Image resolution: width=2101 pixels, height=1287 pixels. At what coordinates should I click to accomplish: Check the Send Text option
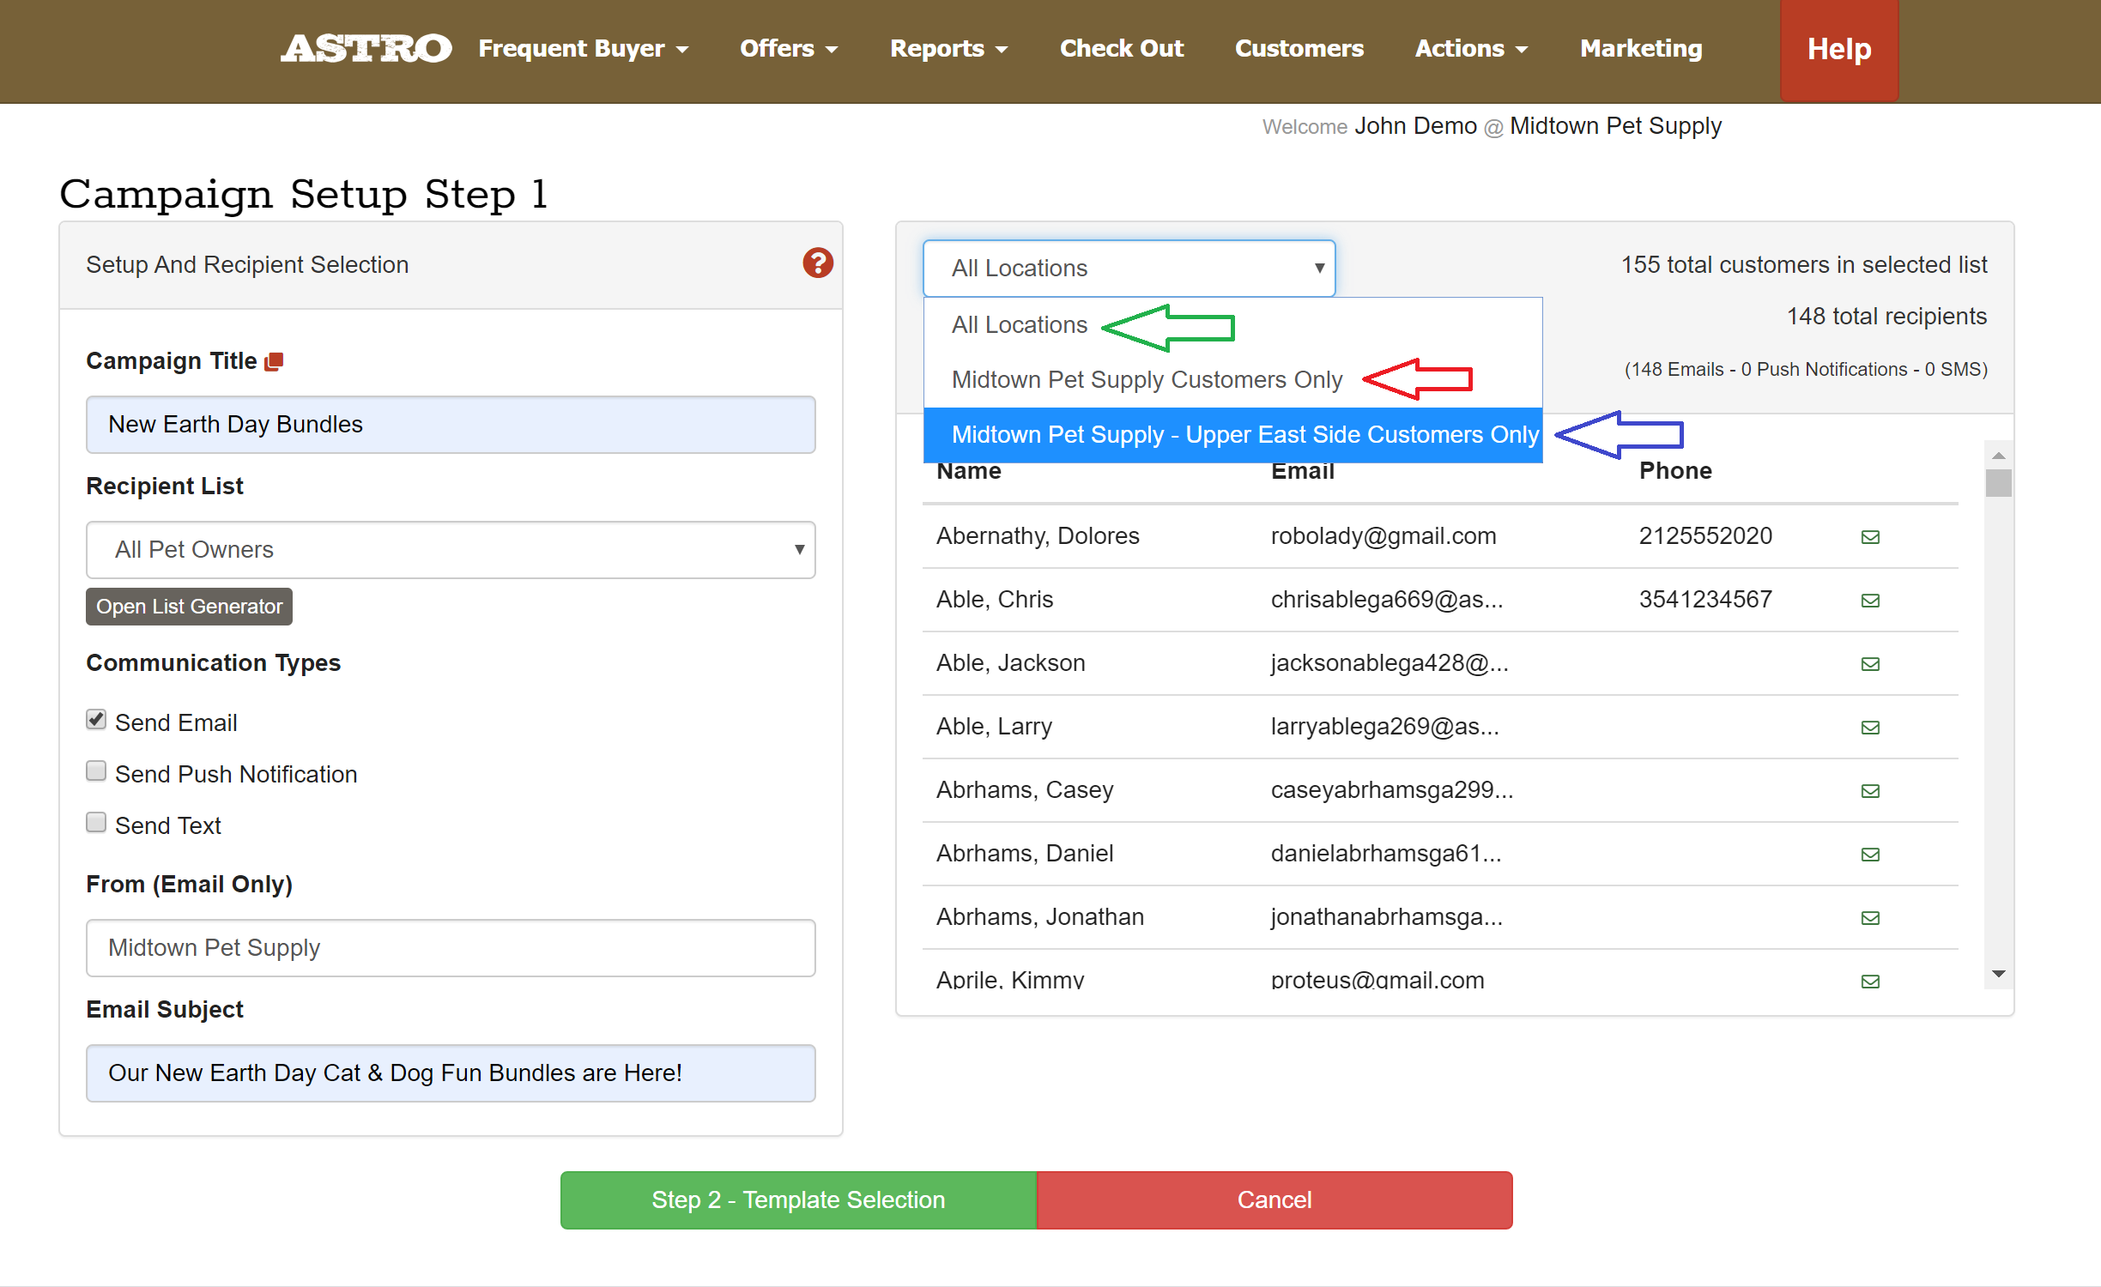tap(96, 823)
